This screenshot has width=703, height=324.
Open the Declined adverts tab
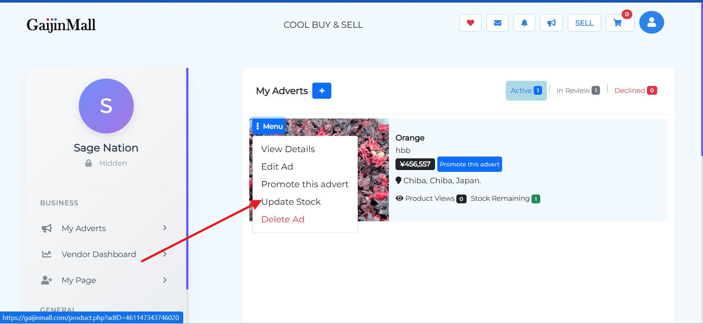pyautogui.click(x=635, y=91)
